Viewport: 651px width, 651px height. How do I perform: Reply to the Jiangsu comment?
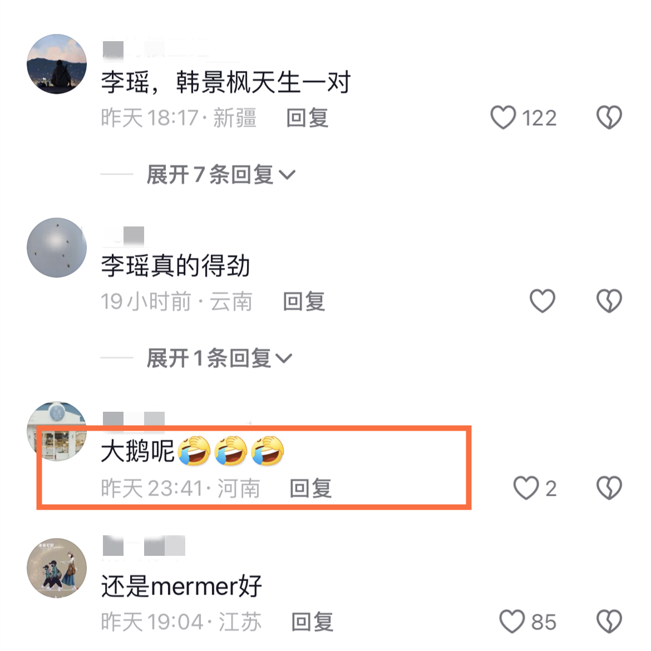click(x=312, y=622)
